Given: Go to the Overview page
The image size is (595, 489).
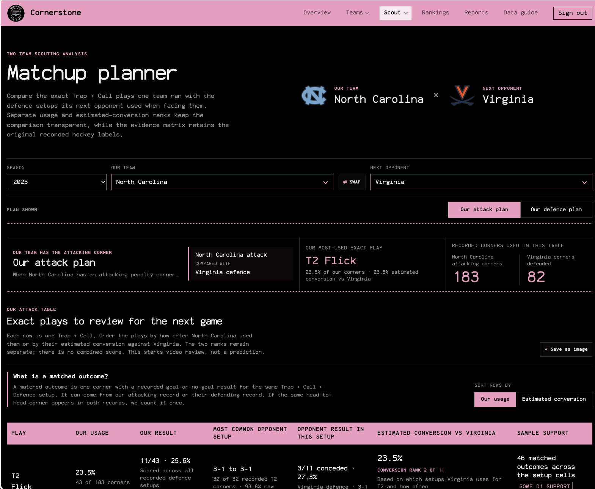Looking at the screenshot, I should pos(317,13).
